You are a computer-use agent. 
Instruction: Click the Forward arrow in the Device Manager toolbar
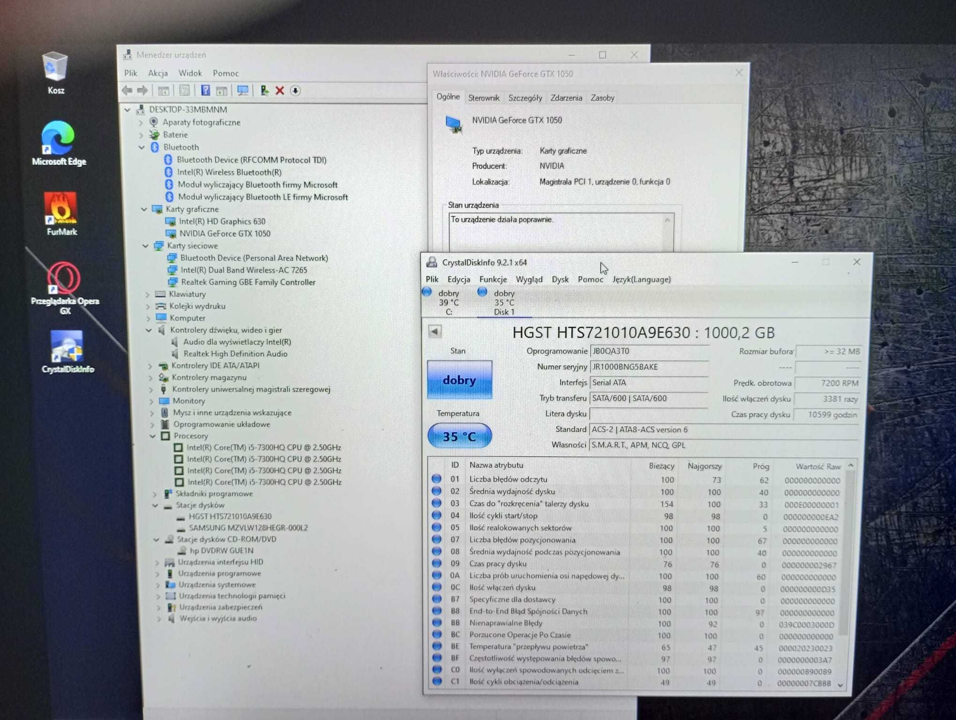[142, 90]
